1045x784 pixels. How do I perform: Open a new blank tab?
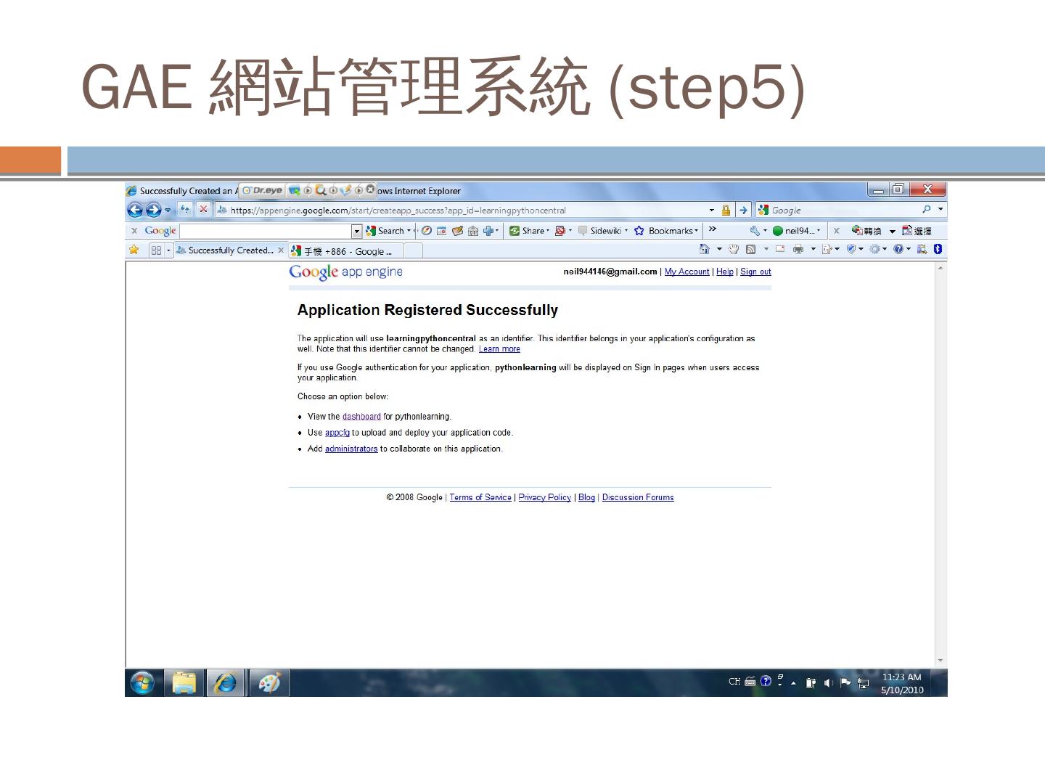tap(413, 251)
